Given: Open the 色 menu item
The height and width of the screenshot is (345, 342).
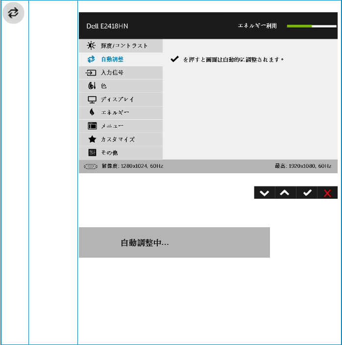Looking at the screenshot, I should pyautogui.click(x=121, y=86).
